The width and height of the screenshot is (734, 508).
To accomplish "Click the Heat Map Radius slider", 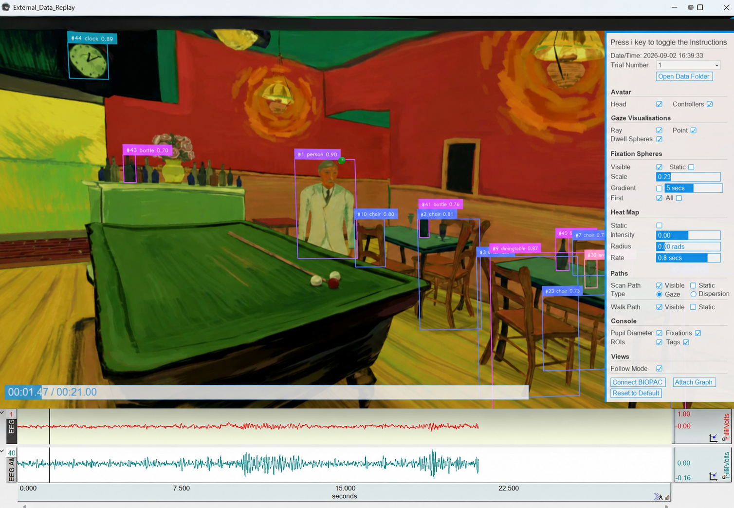I will pos(688,246).
